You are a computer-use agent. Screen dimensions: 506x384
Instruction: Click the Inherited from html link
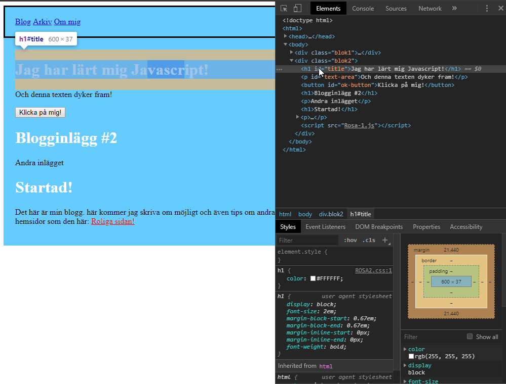326,366
